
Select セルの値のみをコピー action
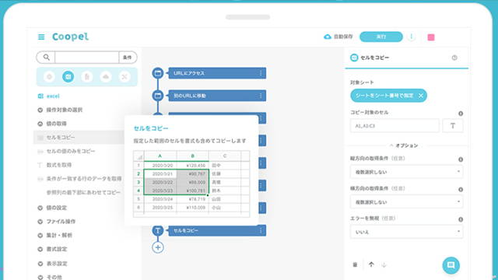(x=71, y=151)
